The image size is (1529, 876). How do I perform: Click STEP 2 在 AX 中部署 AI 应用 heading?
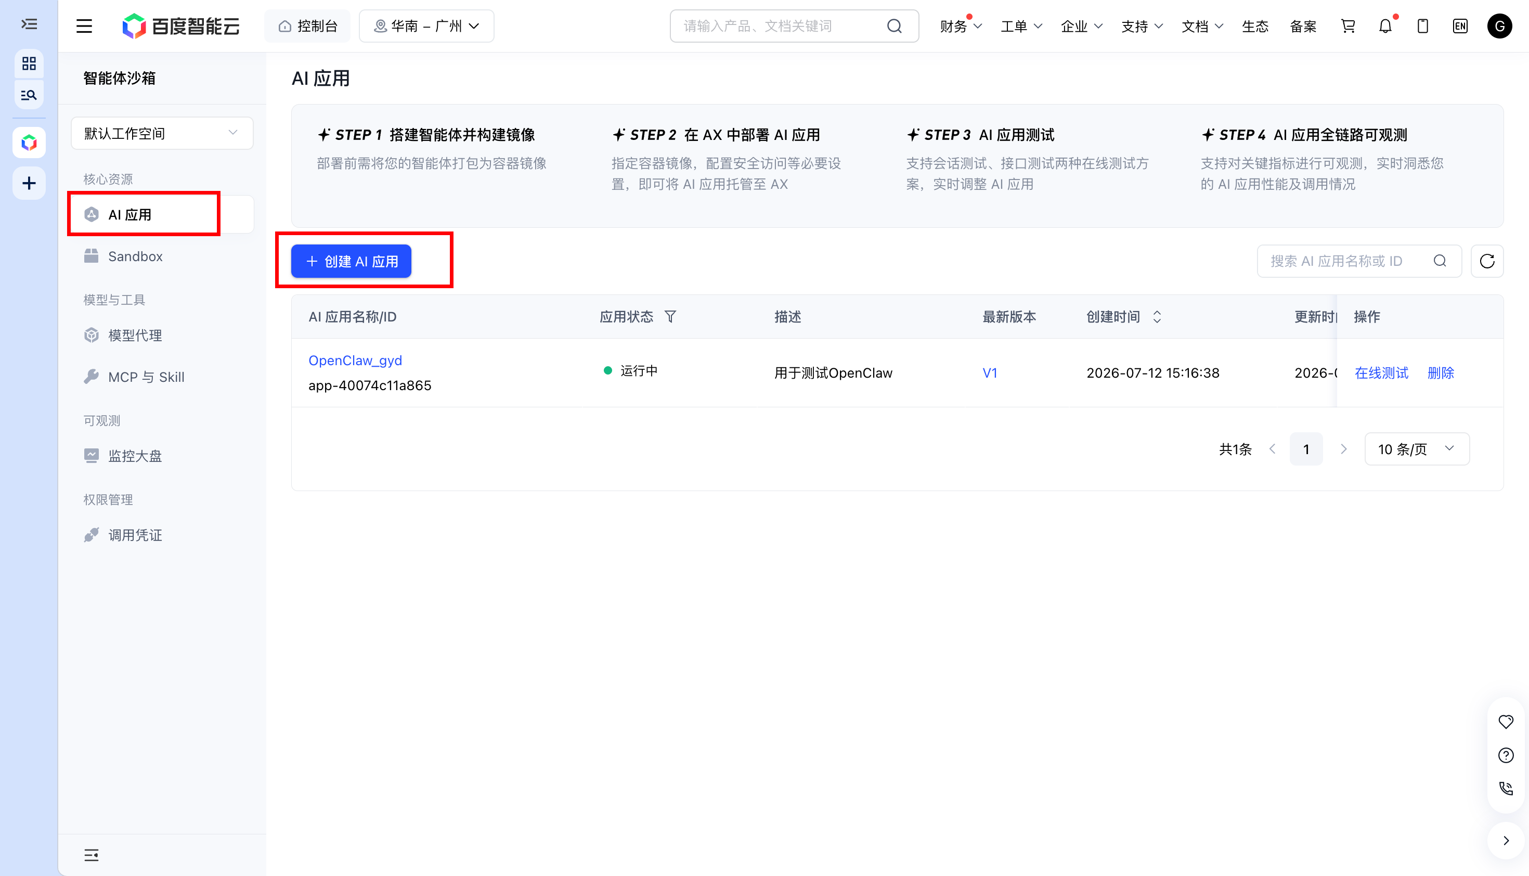coord(716,135)
